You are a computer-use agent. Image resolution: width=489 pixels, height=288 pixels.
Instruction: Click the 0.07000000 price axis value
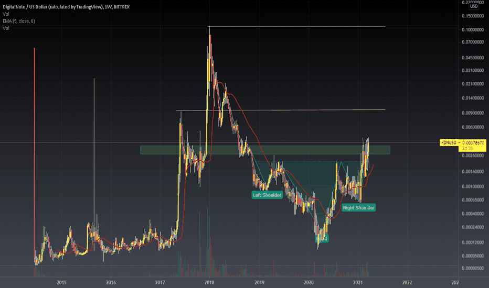tap(473, 42)
